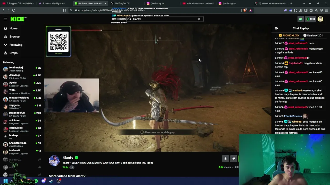Open Leo AI sparkle icon

click(316, 10)
